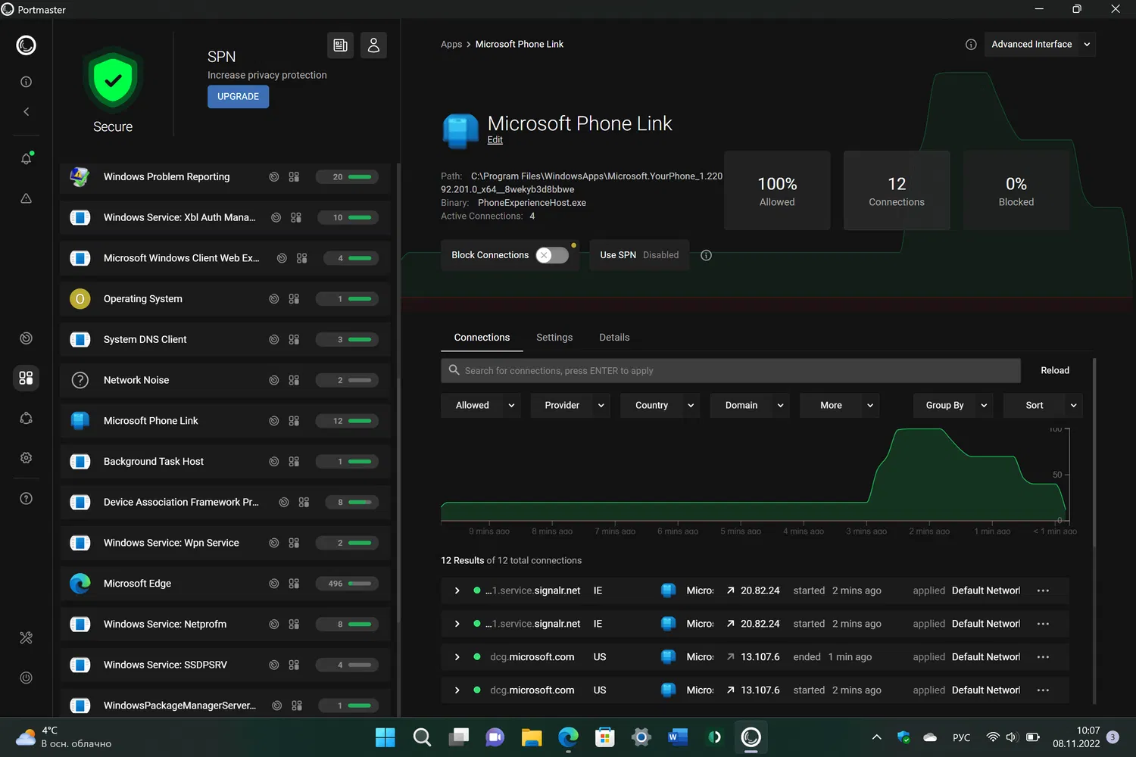This screenshot has width=1136, height=757.
Task: Expand the dcg.microsoft.com connection started 2 mins ago
Action: coord(457,690)
